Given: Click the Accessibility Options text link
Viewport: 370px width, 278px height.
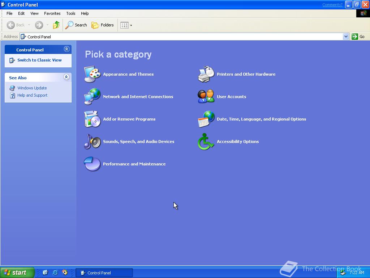Looking at the screenshot, I should coord(238,142).
